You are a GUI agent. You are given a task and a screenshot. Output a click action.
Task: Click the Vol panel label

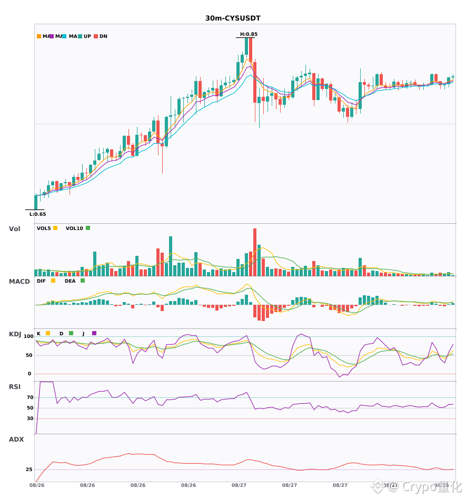(14, 228)
